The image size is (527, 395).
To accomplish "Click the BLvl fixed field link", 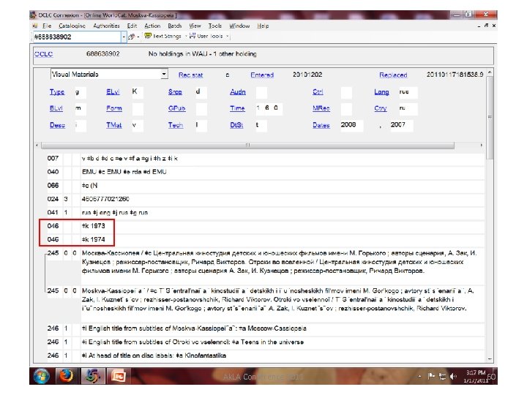I will (56, 108).
